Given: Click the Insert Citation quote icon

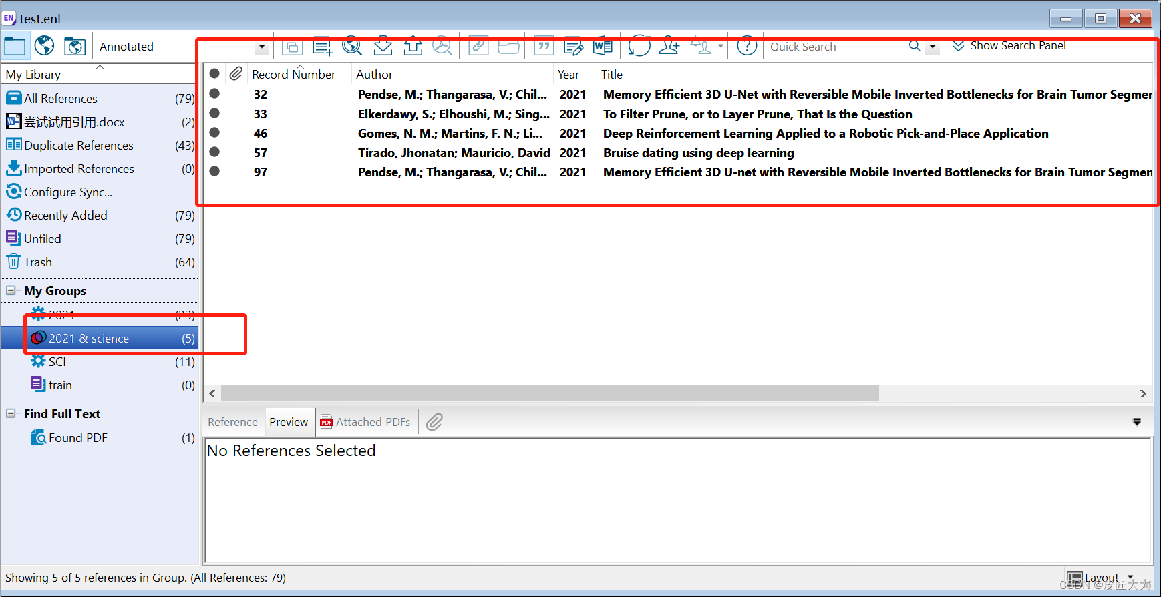Looking at the screenshot, I should point(544,46).
